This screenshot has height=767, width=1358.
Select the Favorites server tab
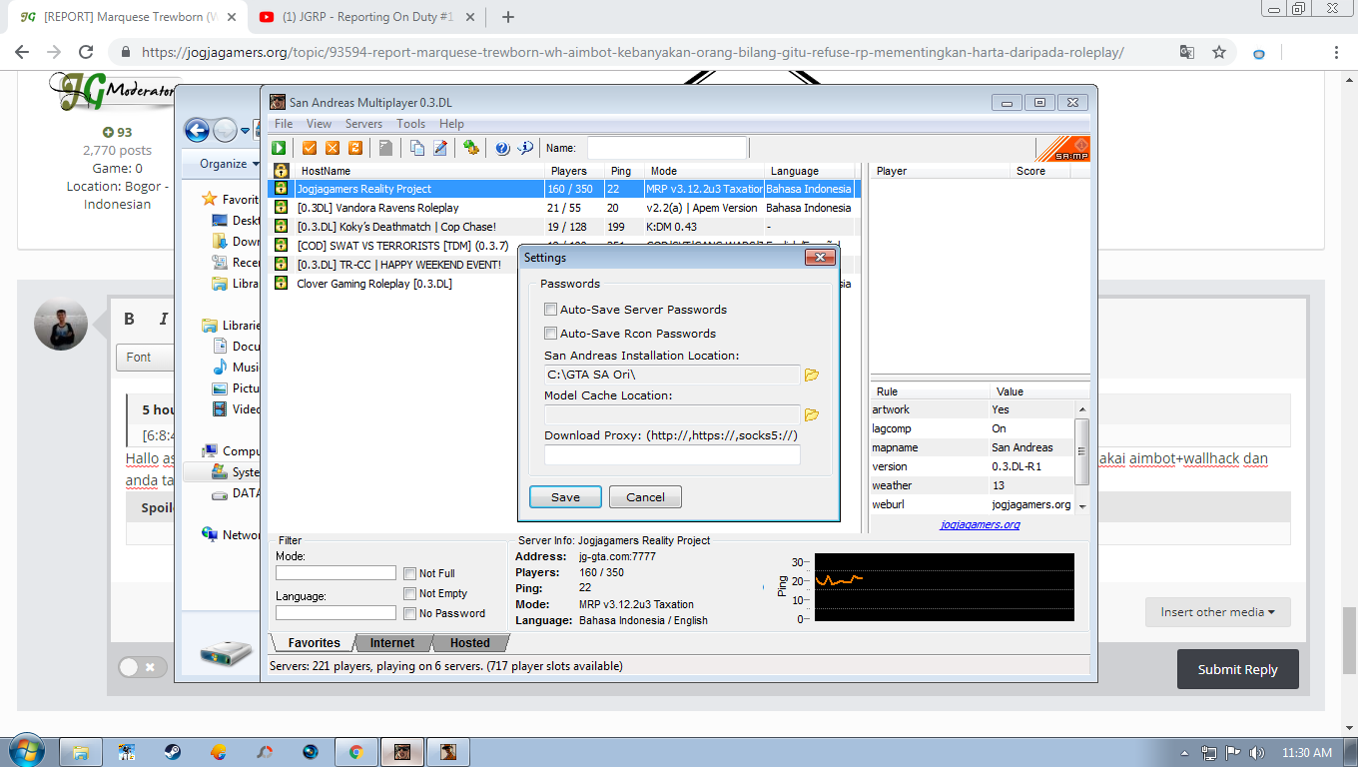click(315, 643)
